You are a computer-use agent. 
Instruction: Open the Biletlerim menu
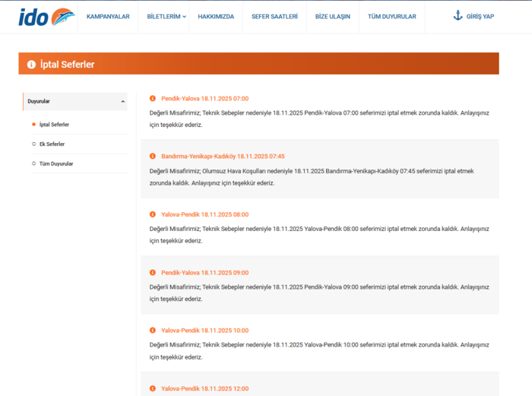[x=163, y=17]
